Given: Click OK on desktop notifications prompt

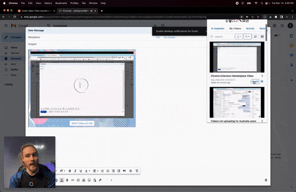Looking at the screenshot, I should [x=158, y=38].
